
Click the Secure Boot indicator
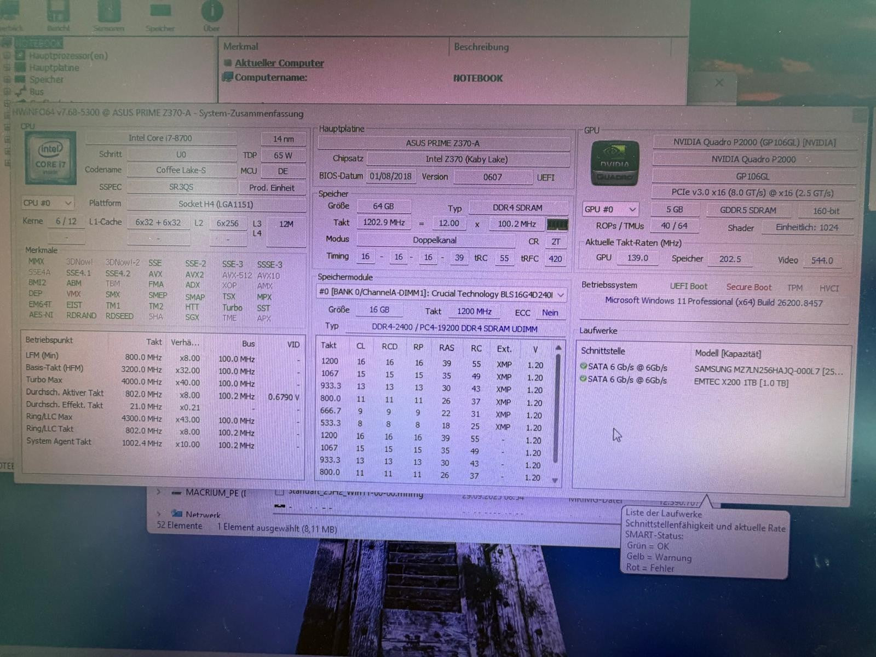[748, 287]
